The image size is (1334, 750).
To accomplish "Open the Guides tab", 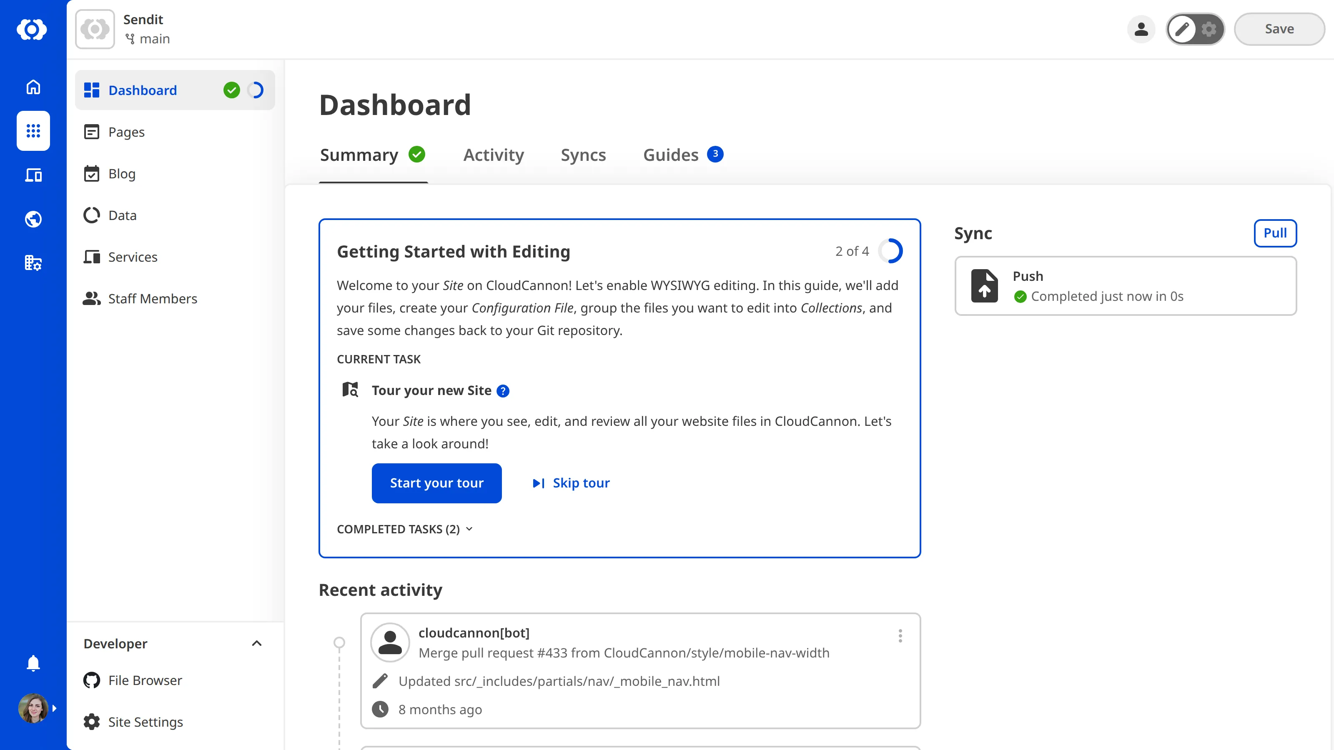I will tap(671, 155).
